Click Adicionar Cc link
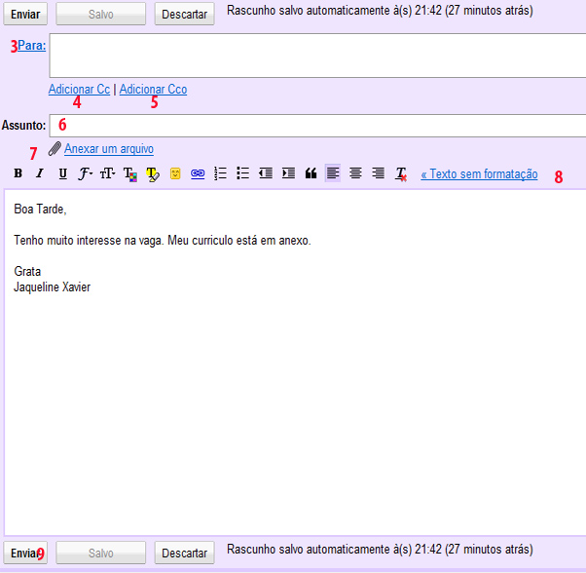This screenshot has width=586, height=573. click(x=79, y=90)
